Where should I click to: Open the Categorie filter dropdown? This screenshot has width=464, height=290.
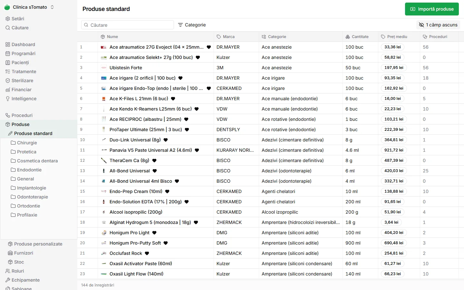[x=192, y=25]
